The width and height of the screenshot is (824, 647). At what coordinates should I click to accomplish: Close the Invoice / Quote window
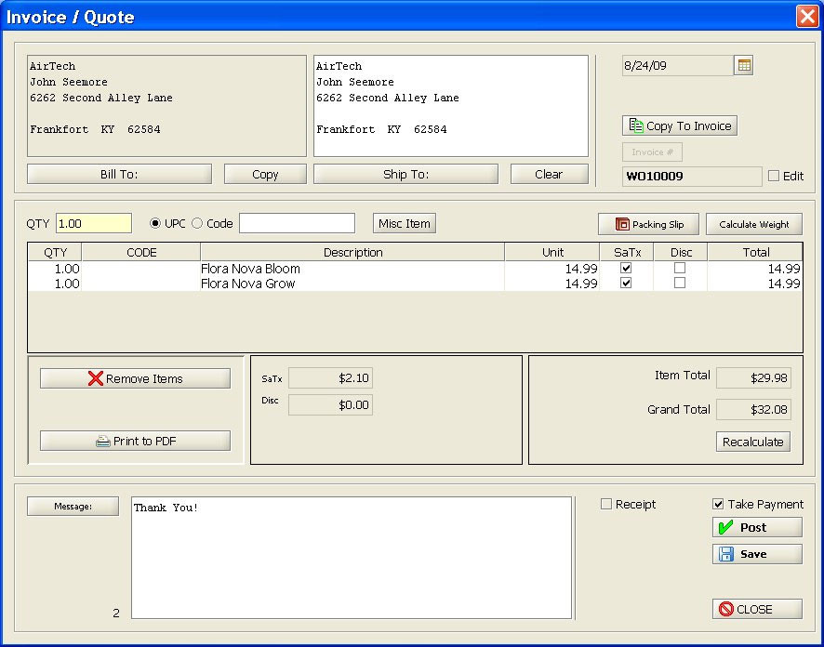pyautogui.click(x=807, y=17)
